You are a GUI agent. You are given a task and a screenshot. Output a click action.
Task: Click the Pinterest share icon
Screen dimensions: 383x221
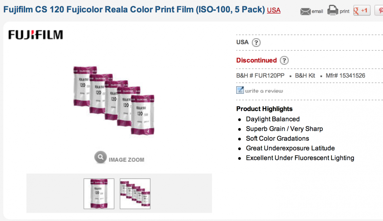pyautogui.click(x=379, y=11)
